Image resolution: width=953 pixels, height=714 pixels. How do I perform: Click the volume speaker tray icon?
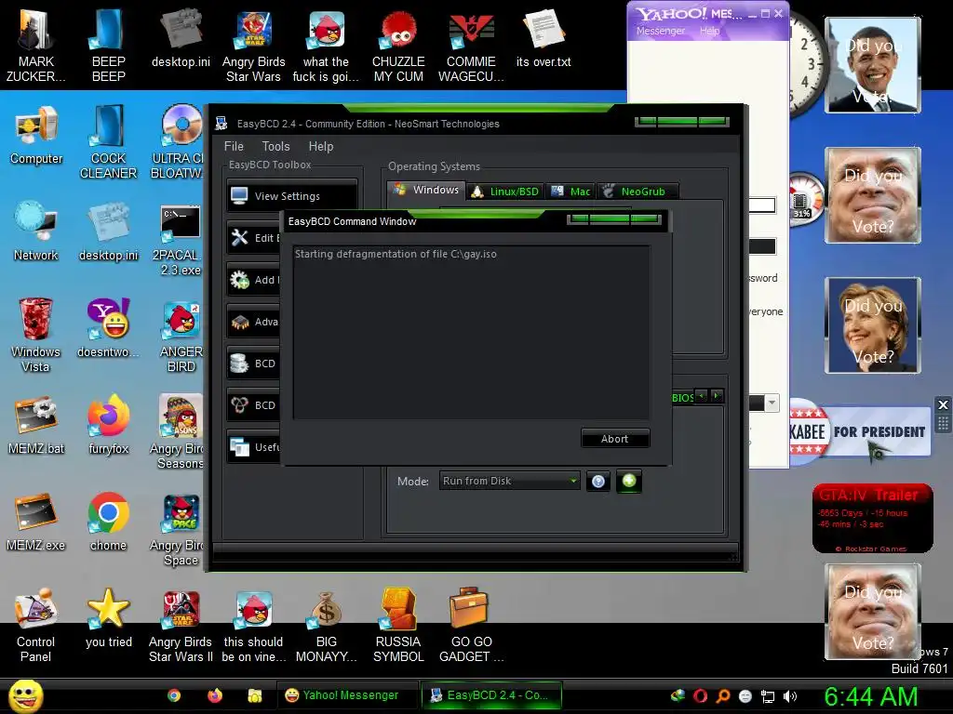(790, 696)
